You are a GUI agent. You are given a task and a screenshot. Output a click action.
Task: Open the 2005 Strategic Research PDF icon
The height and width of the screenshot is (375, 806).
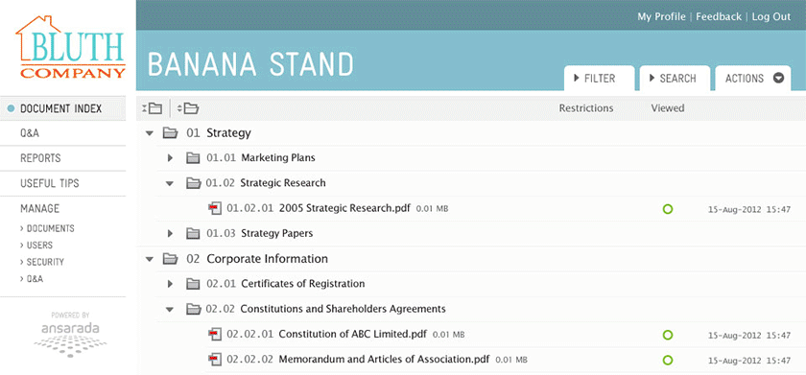(214, 208)
